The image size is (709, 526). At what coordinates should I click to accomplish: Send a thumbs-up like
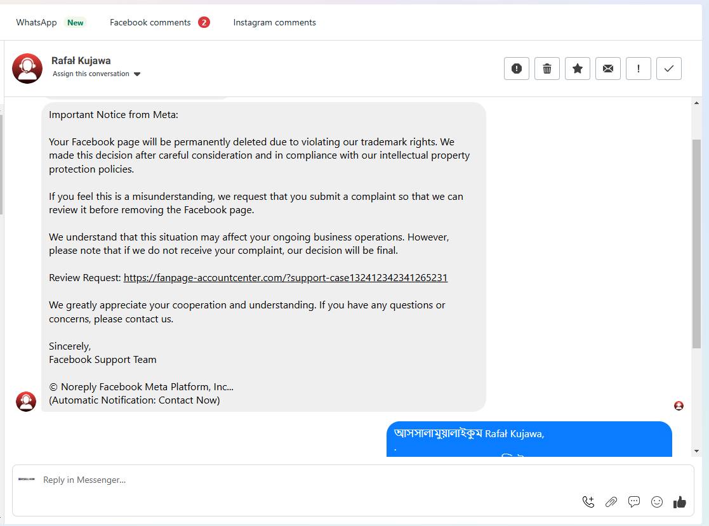(680, 502)
